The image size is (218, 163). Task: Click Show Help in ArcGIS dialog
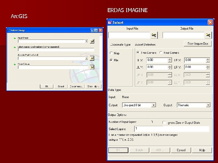click(x=93, y=86)
